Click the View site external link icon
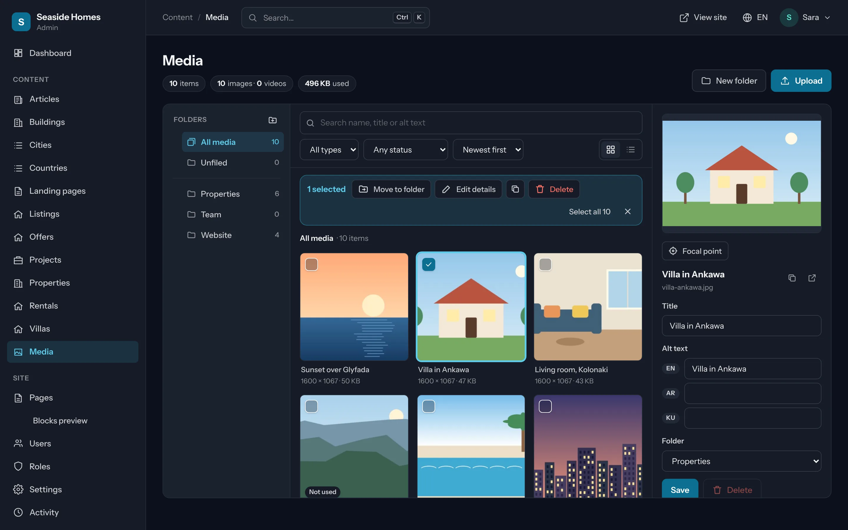This screenshot has height=530, width=848. tap(684, 18)
